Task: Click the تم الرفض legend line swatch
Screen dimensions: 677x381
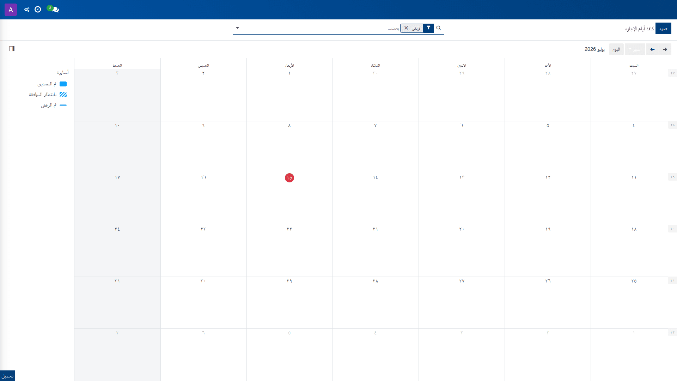Action: tap(63, 105)
